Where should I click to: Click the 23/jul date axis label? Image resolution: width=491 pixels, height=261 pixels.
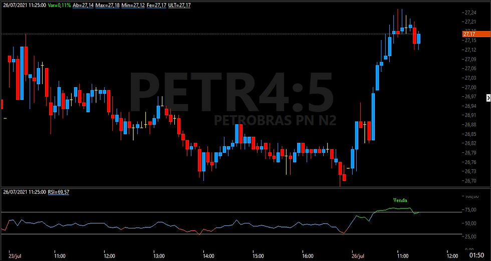(14, 255)
